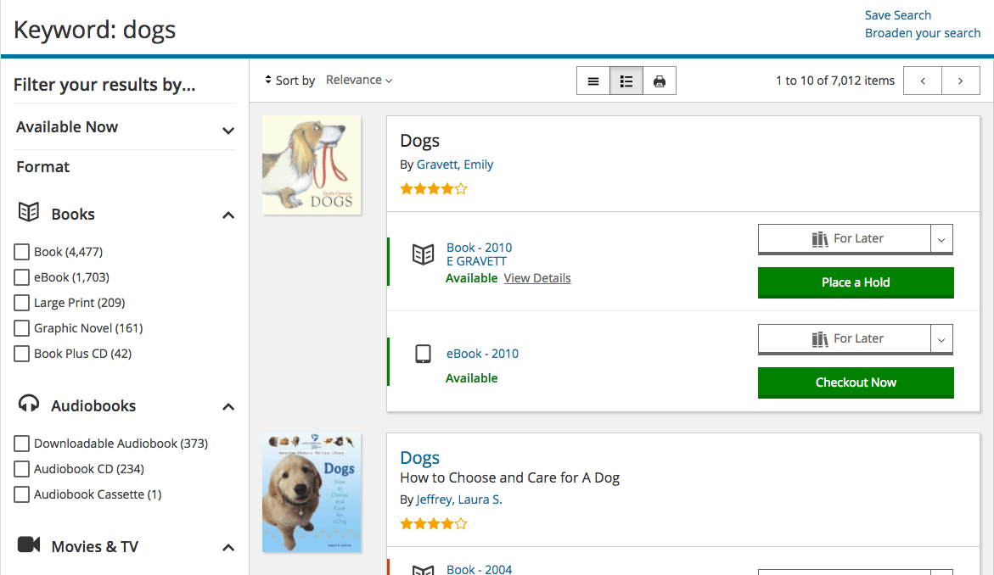The height and width of the screenshot is (575, 994).
Task: Add eBook - 2010 to For Later shelf
Action: tap(845, 338)
